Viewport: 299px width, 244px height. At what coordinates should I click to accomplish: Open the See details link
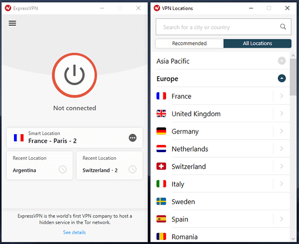click(x=74, y=233)
